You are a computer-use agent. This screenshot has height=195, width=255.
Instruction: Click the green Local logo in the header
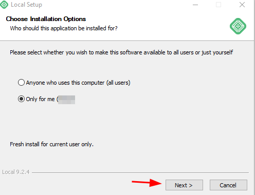[238, 26]
